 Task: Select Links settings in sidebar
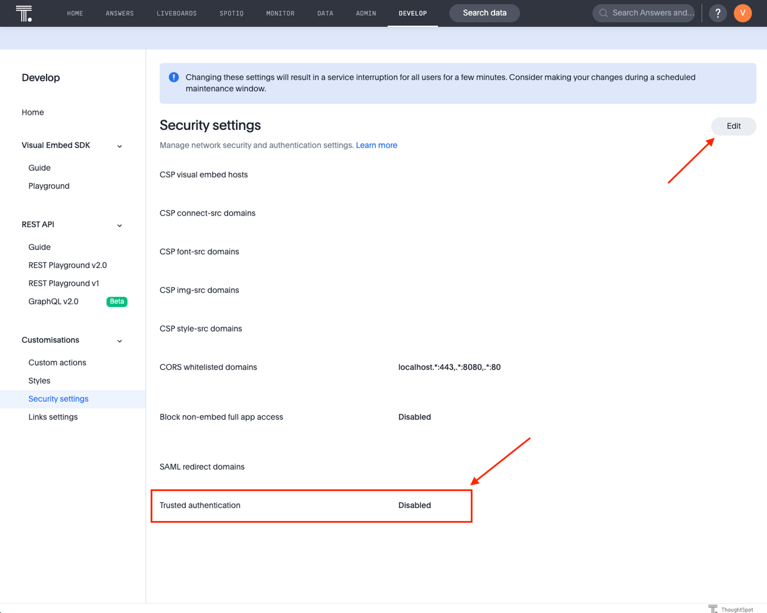(53, 417)
